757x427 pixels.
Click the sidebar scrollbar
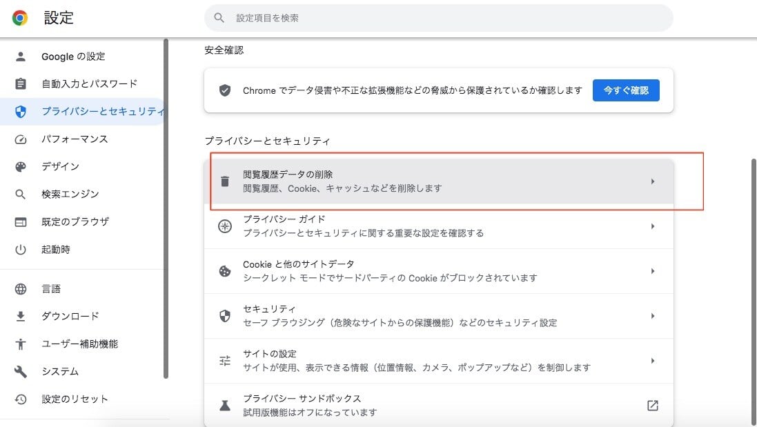click(166, 208)
